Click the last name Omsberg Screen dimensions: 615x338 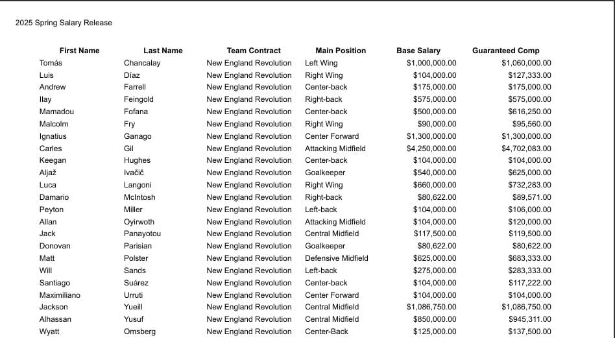tap(140, 332)
